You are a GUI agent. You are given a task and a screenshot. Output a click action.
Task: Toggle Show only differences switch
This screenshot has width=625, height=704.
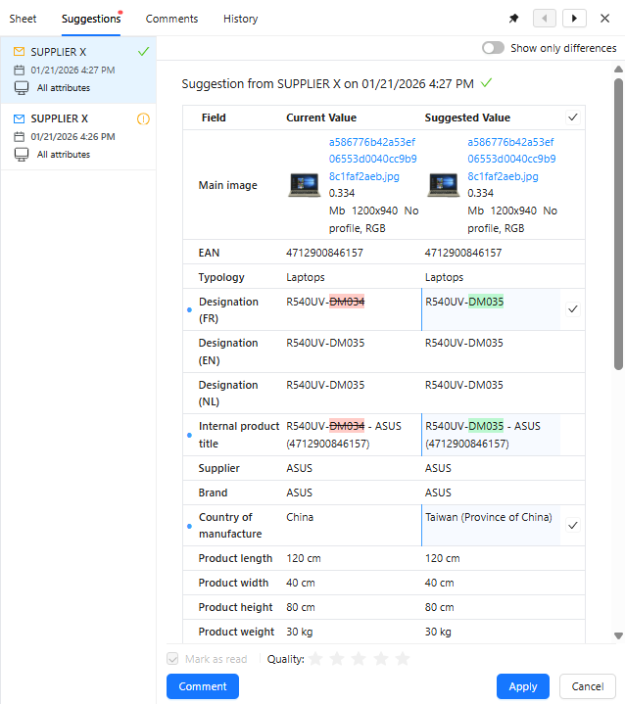[x=493, y=48]
